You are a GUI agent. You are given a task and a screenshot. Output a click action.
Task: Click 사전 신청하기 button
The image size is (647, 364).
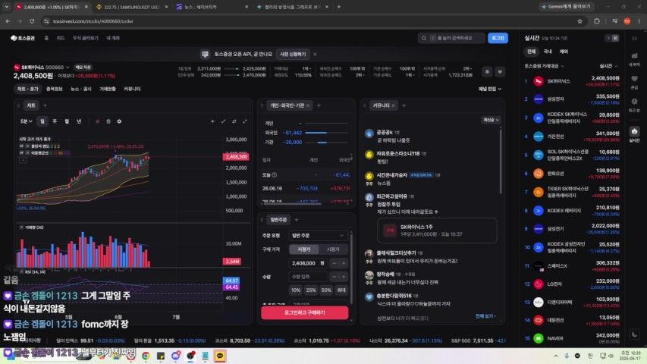click(x=293, y=54)
